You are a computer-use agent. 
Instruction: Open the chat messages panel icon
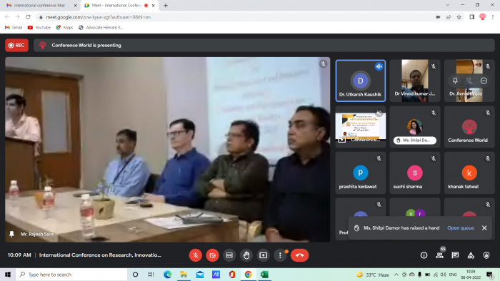click(x=455, y=255)
